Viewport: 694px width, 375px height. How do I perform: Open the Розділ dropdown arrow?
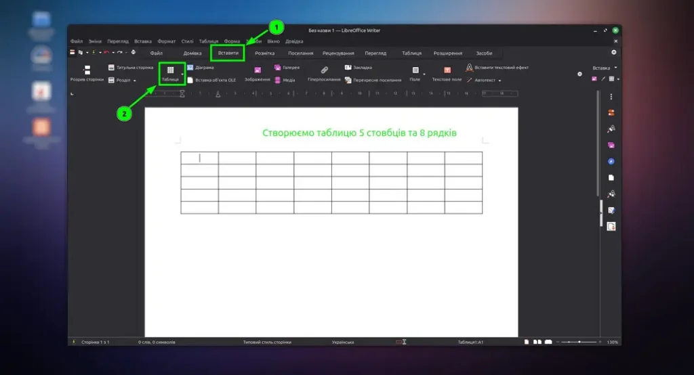tap(135, 81)
